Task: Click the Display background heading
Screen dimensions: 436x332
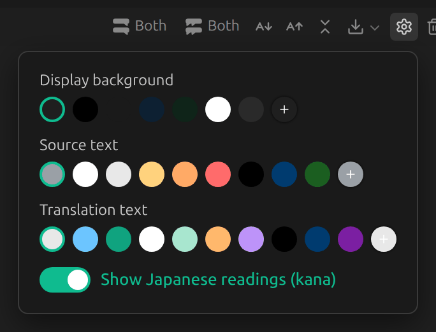Action: 106,80
